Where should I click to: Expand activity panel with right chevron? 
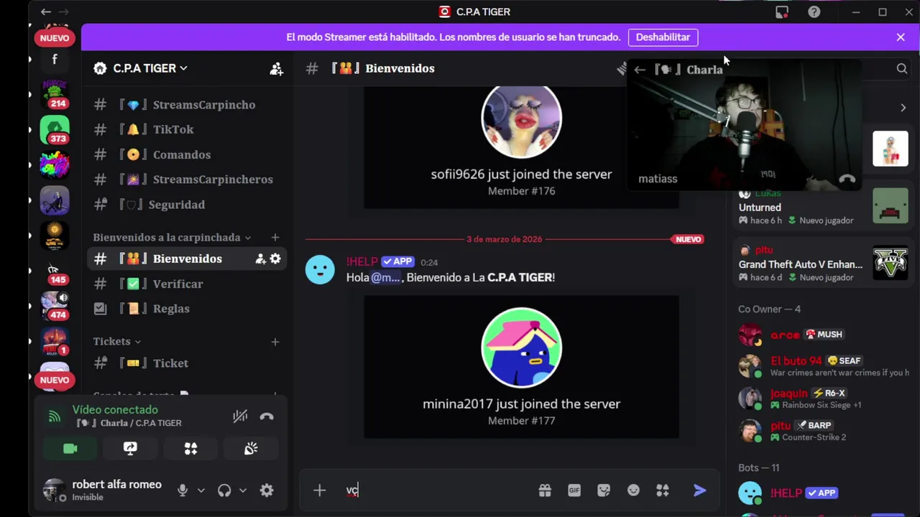click(x=903, y=108)
